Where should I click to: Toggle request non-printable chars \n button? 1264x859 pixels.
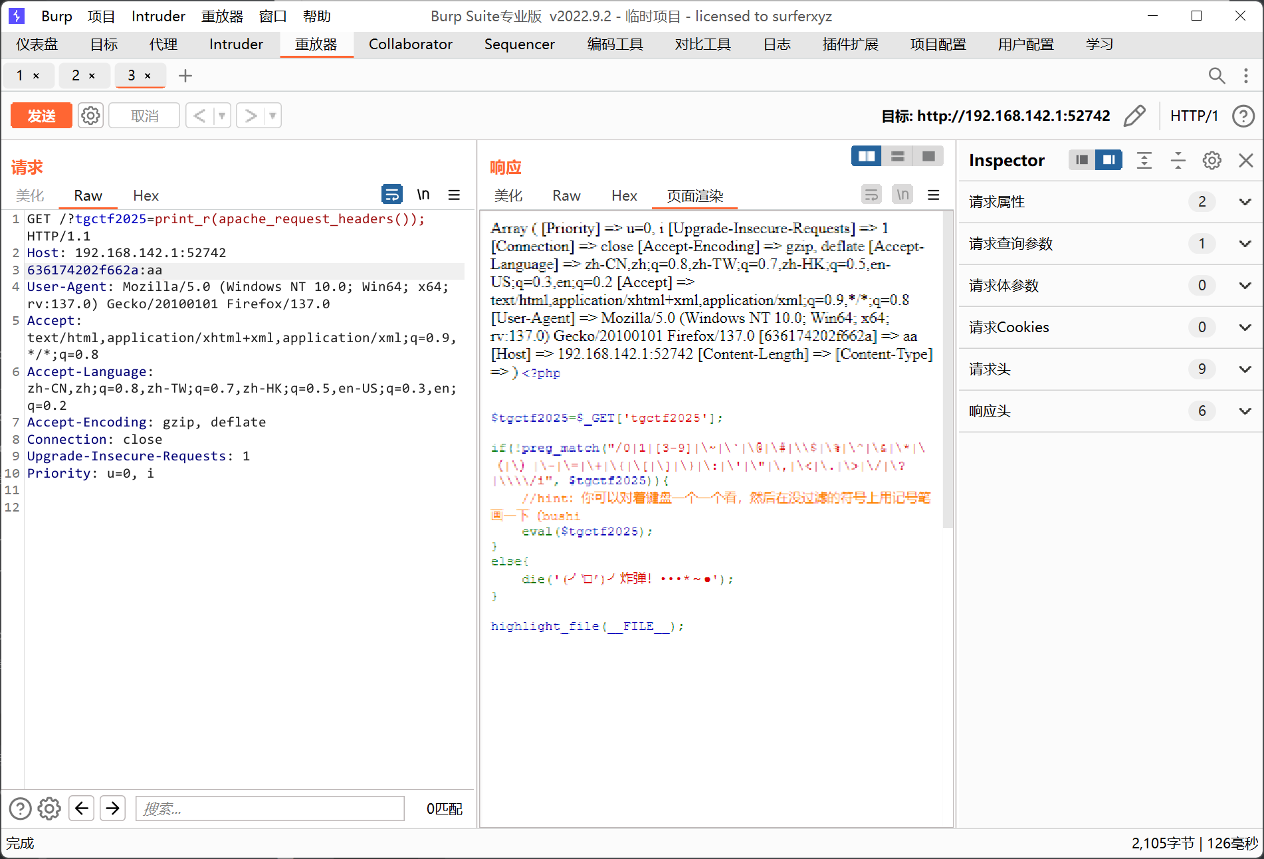(423, 195)
